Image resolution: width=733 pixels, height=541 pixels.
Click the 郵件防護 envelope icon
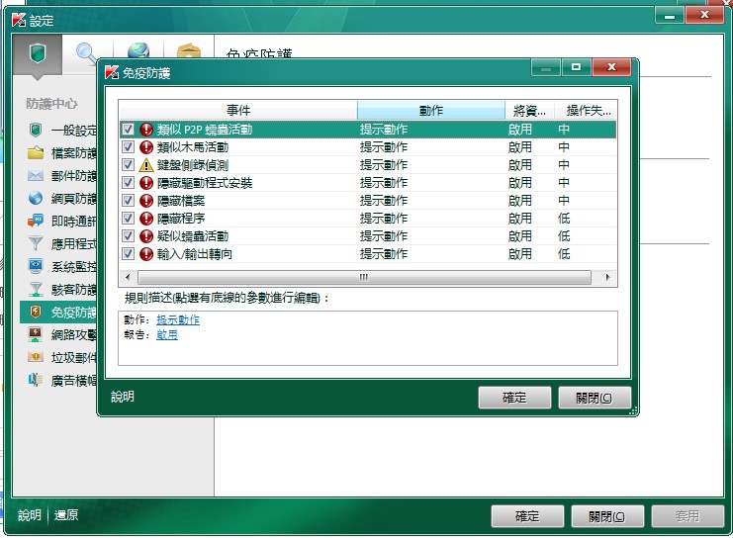(x=36, y=176)
